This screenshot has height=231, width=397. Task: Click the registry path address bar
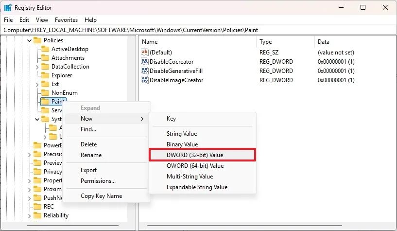[x=194, y=30]
